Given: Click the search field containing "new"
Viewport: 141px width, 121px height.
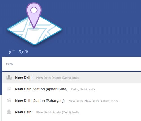Looking at the screenshot, I should pos(72,64).
